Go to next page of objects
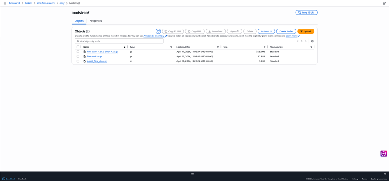 306,41
